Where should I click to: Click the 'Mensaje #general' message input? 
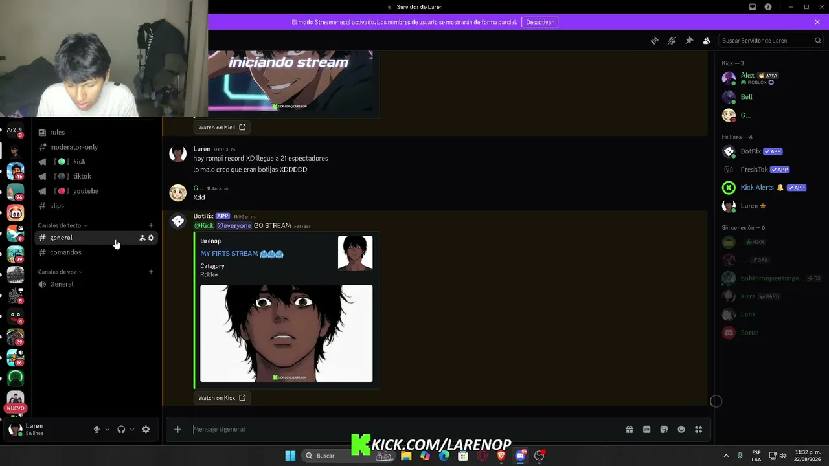[x=405, y=429]
